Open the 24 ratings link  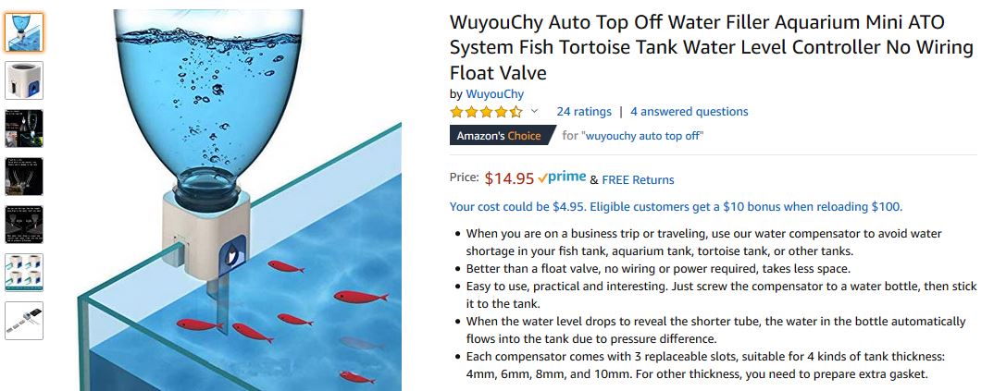coord(583,112)
